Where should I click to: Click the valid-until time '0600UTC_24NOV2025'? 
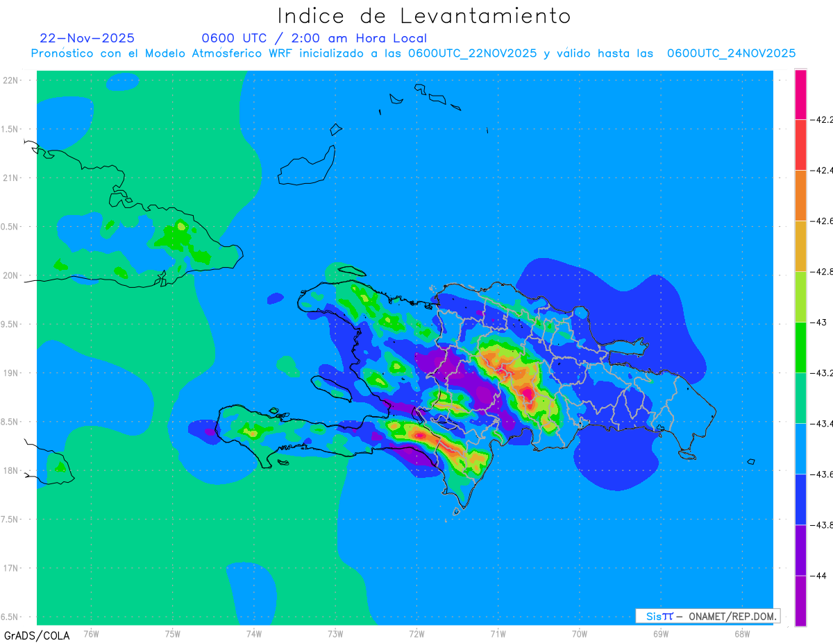click(731, 53)
